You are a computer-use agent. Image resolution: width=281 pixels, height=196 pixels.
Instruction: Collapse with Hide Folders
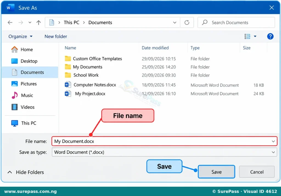pyautogui.click(x=26, y=172)
